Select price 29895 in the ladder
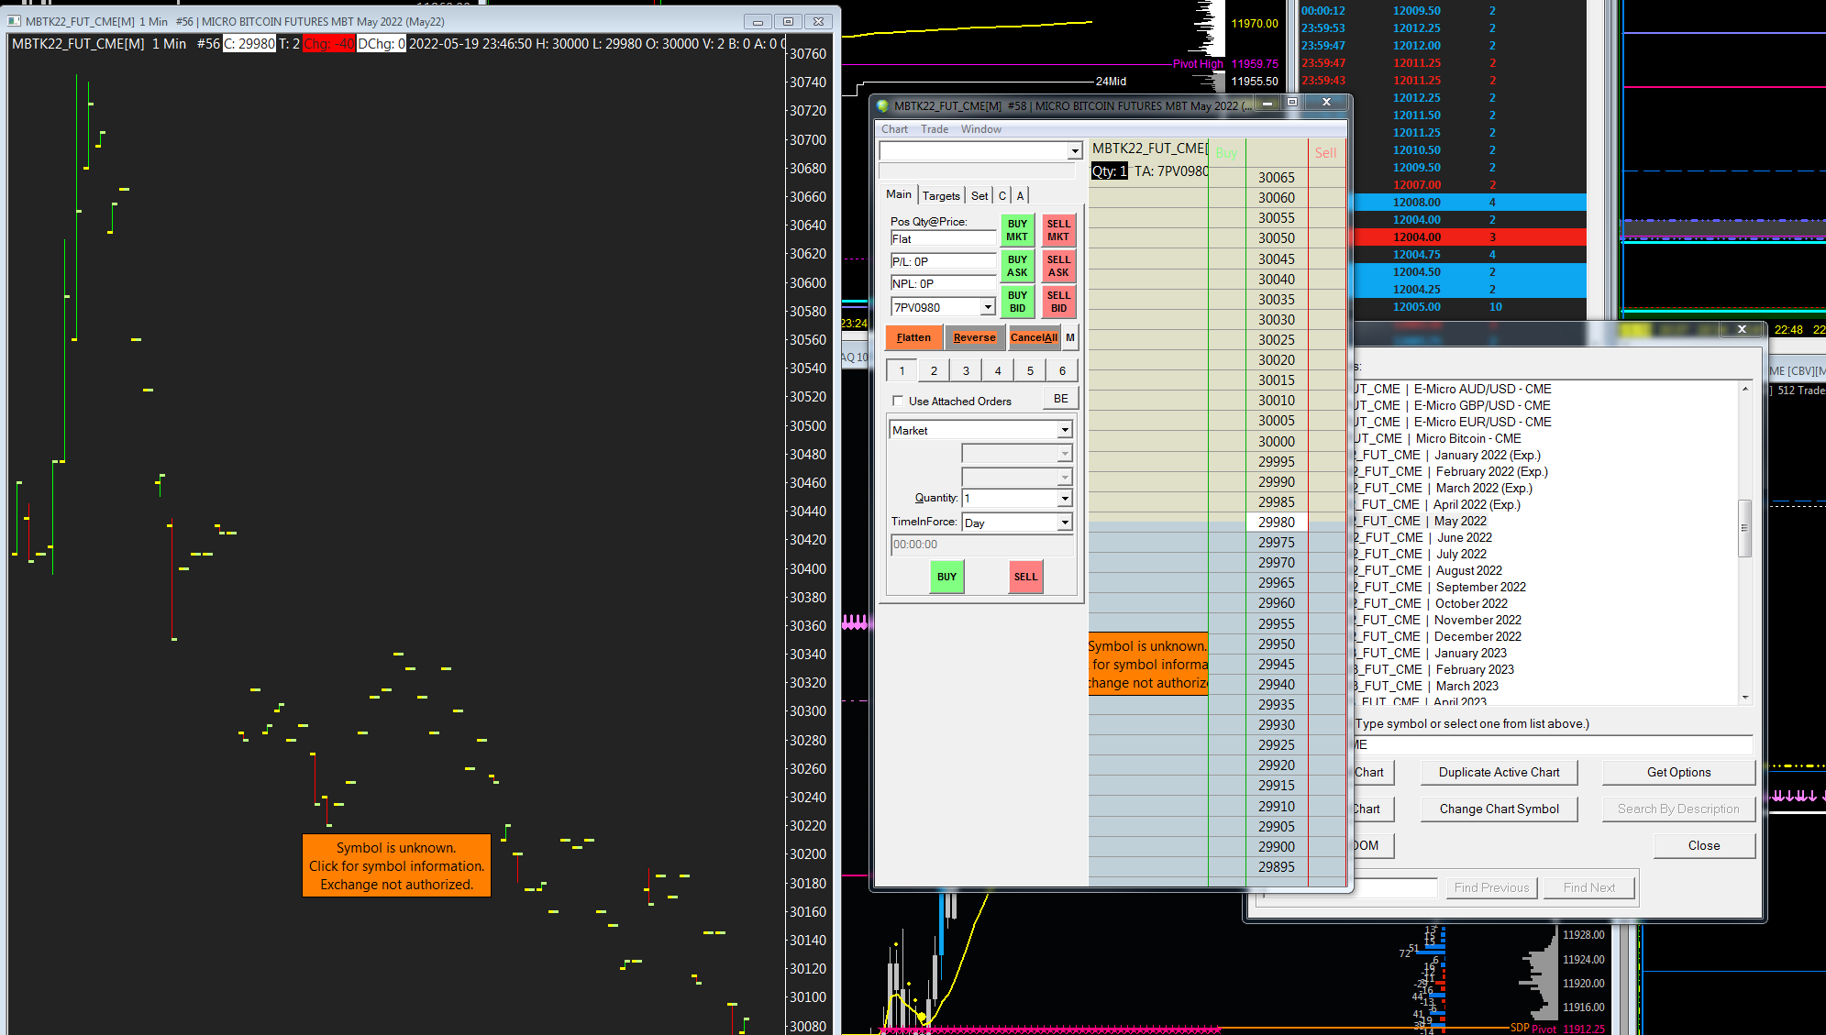Image resolution: width=1826 pixels, height=1035 pixels. click(x=1277, y=867)
